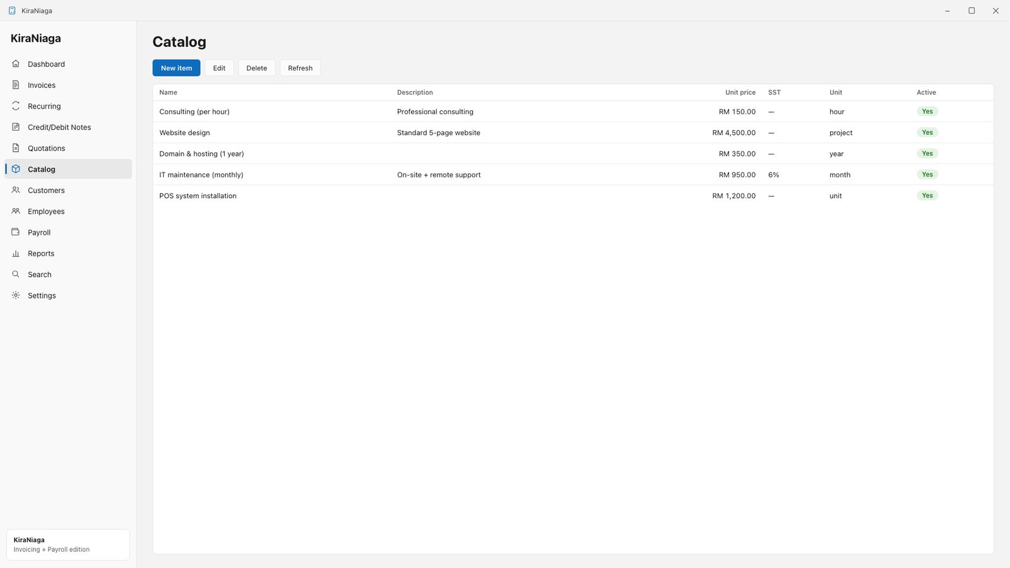Click the Reports bar chart icon
Image resolution: width=1010 pixels, height=568 pixels.
16,253
